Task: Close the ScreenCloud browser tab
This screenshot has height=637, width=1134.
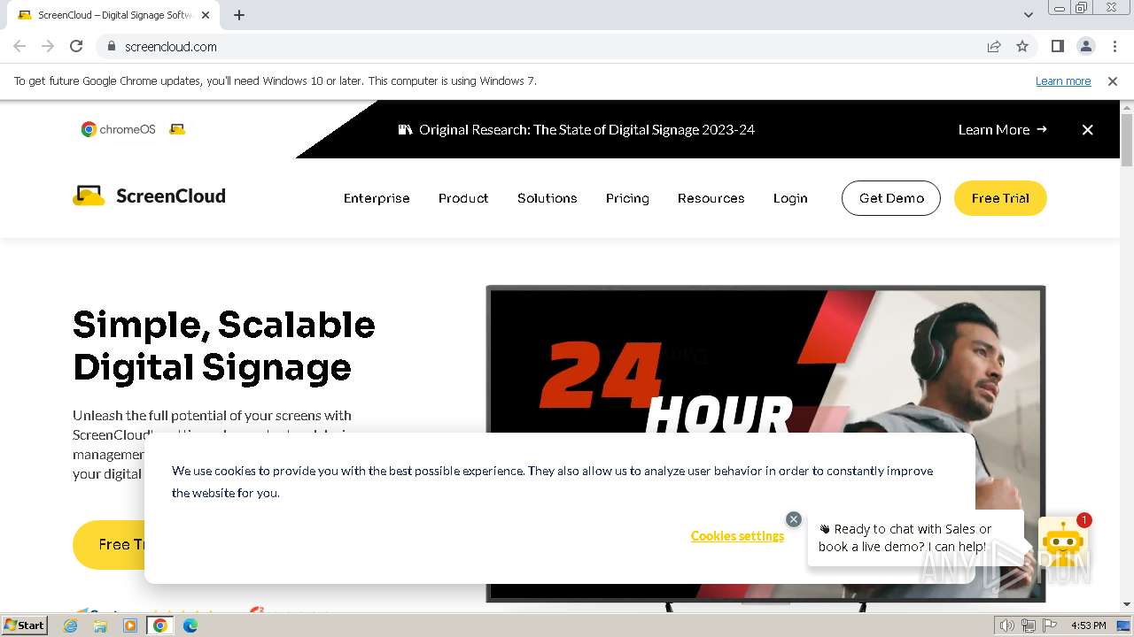Action: 206,15
